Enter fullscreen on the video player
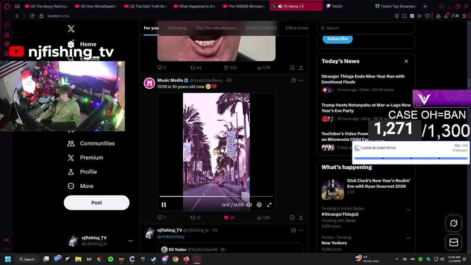 click(x=269, y=205)
